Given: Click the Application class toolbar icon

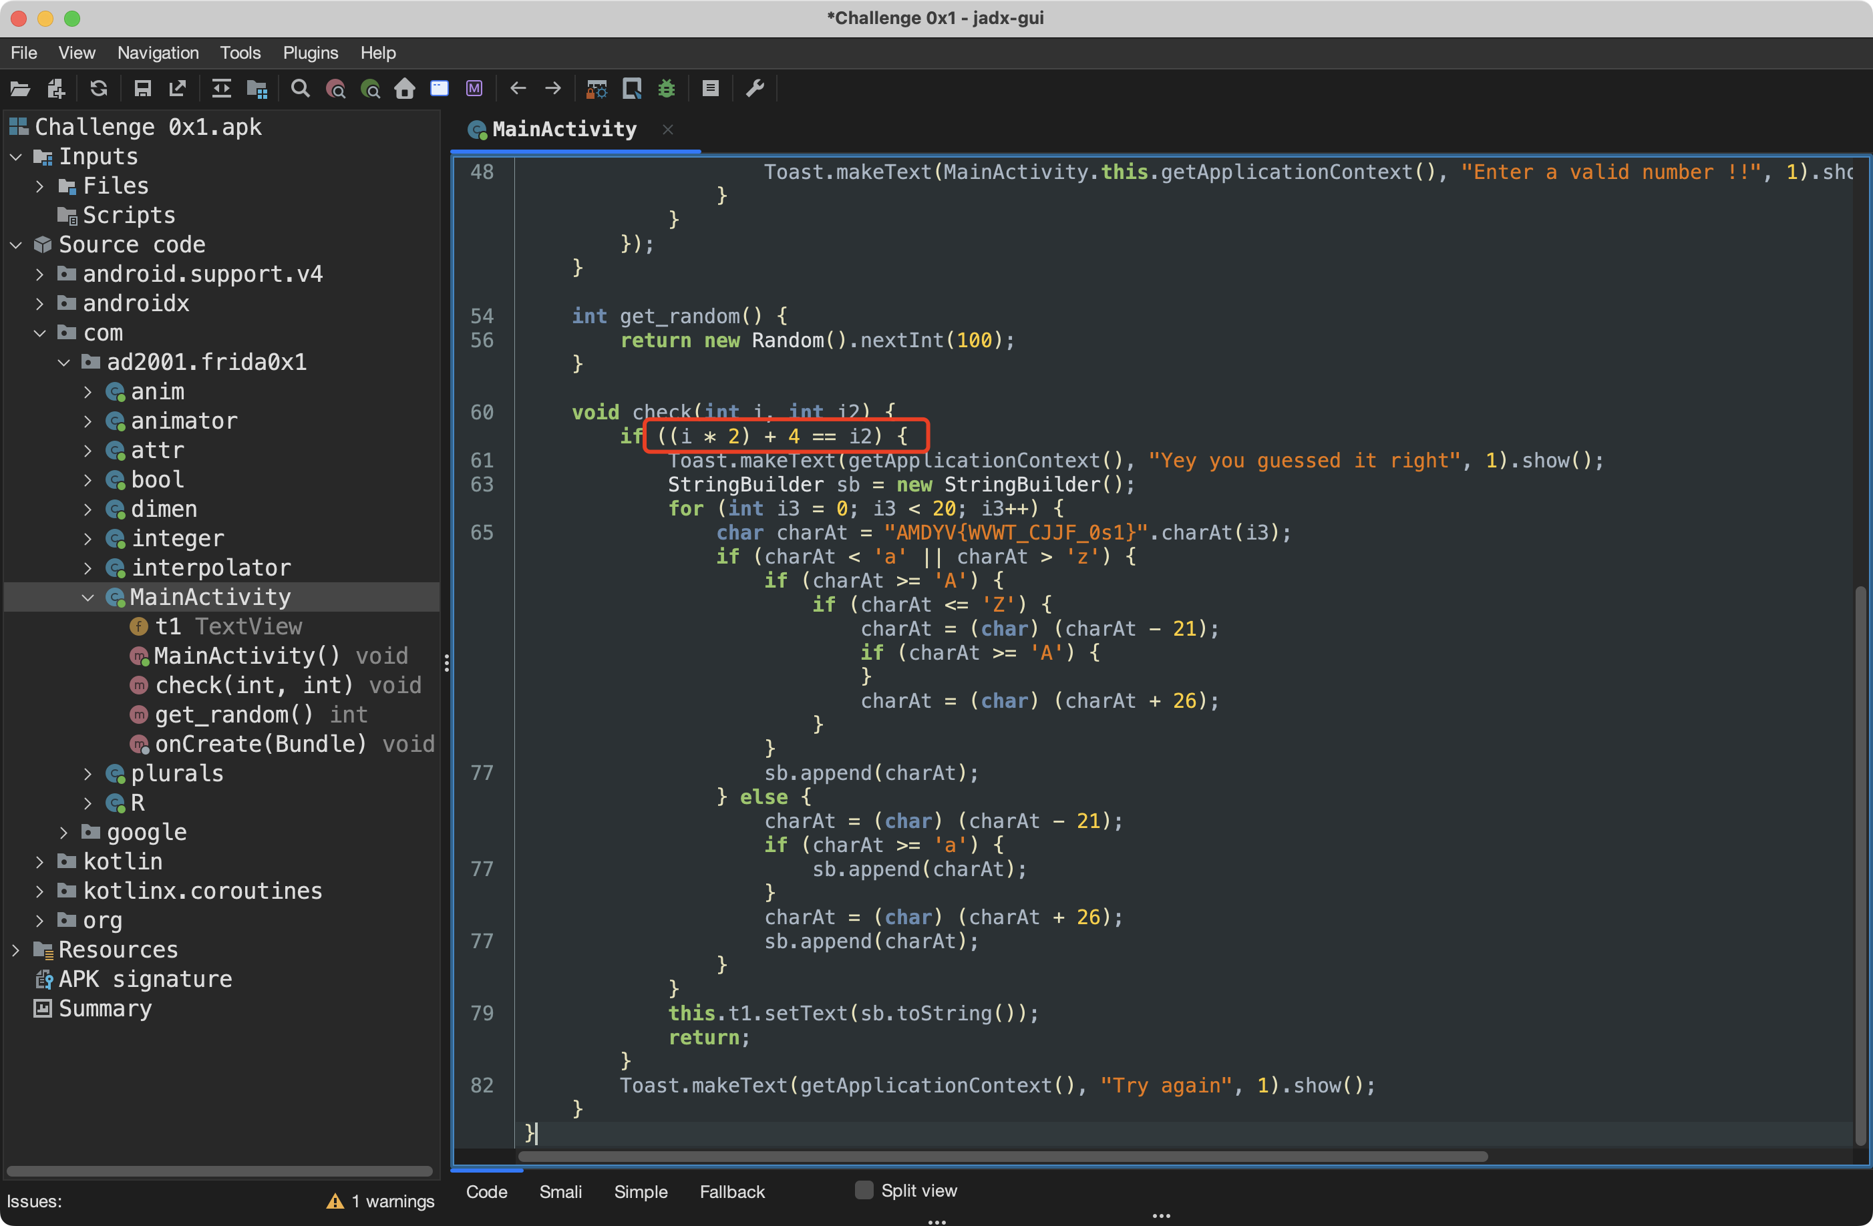Looking at the screenshot, I should [439, 88].
